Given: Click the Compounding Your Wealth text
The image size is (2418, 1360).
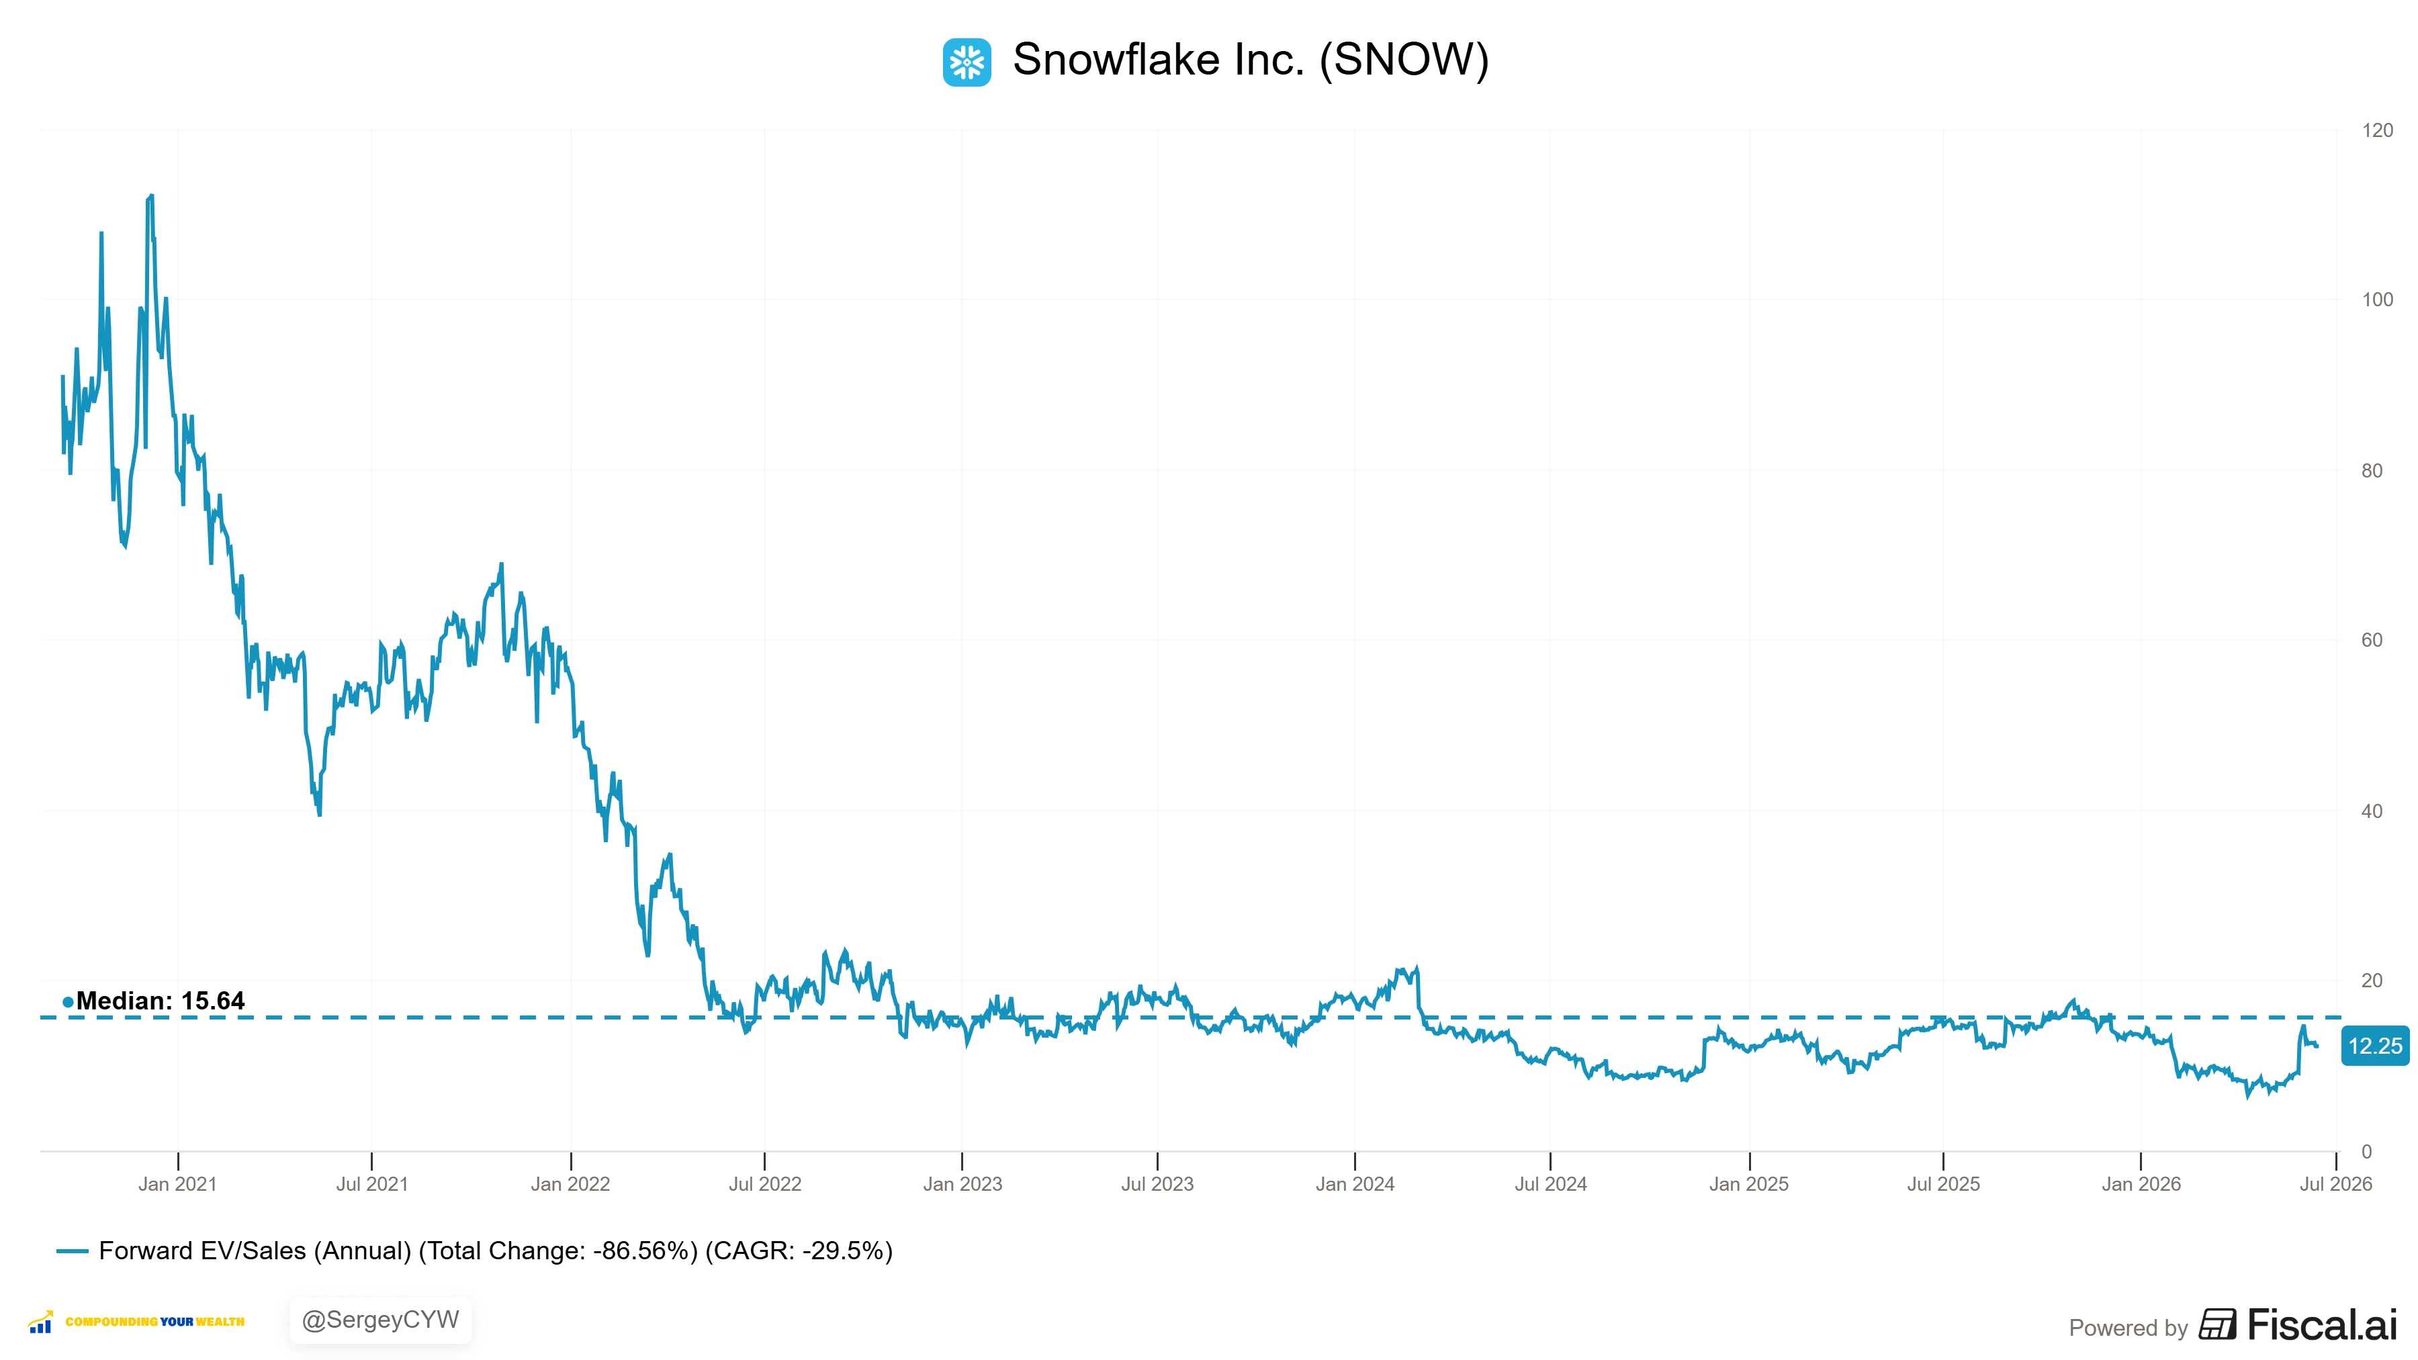Looking at the screenshot, I should pyautogui.click(x=155, y=1322).
